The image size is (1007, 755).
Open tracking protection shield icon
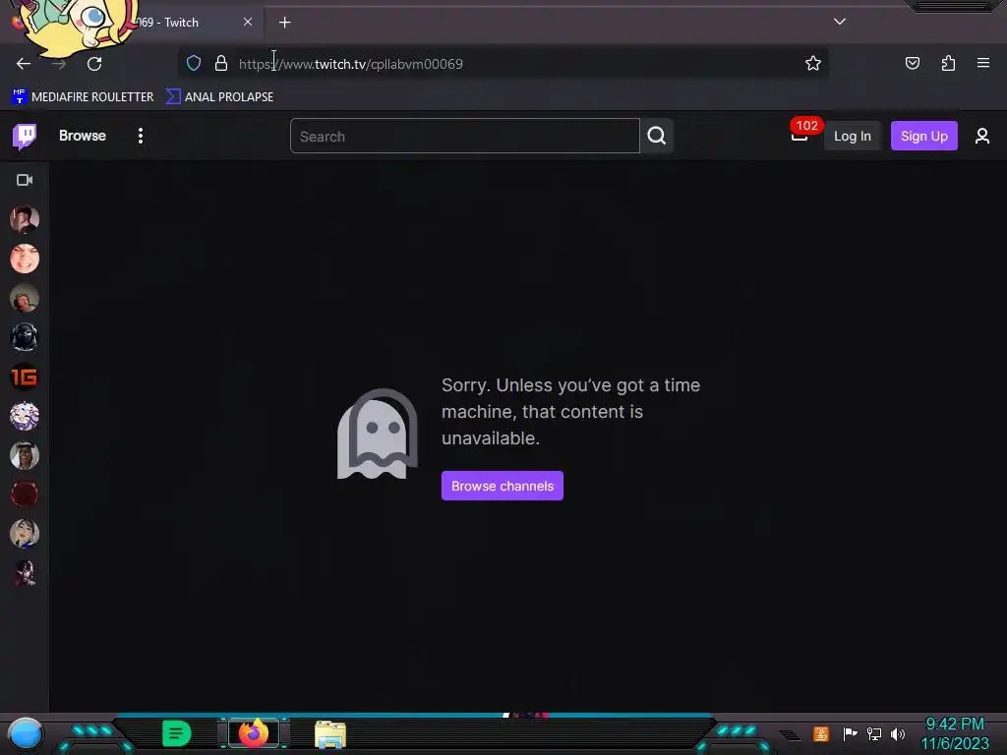coord(194,64)
